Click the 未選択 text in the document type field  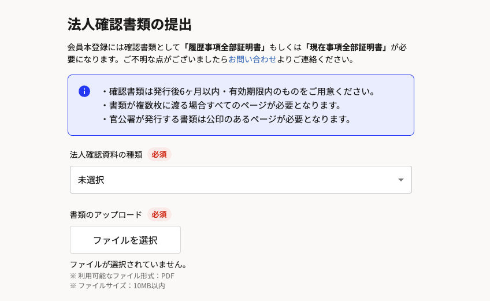(x=91, y=180)
